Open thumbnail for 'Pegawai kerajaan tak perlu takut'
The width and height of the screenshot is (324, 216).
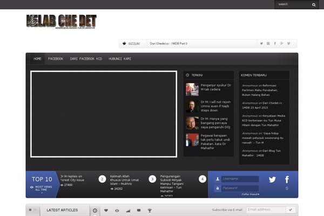click(192, 140)
